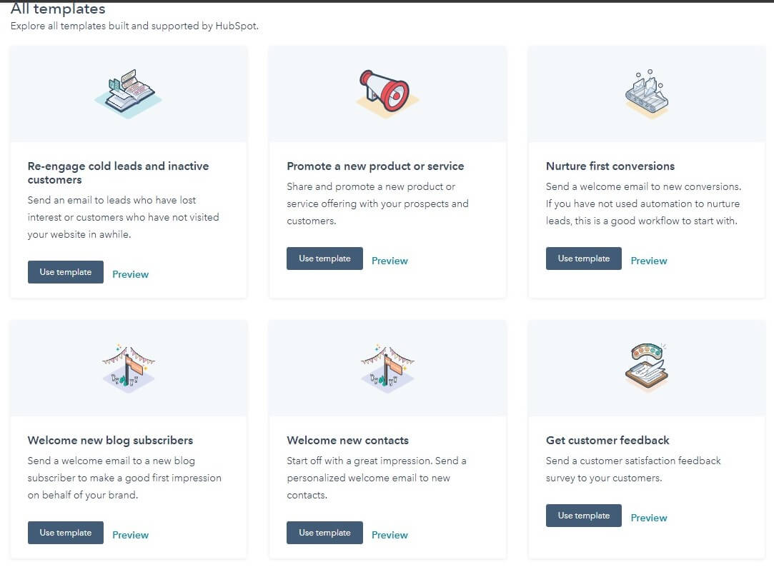774x572 pixels.
Task: Preview the Promote a new product template
Action: (390, 261)
